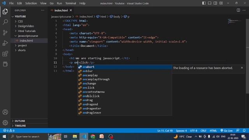The image size is (249, 140).
Task: Click the VS Code logo icon
Action: [4, 3]
